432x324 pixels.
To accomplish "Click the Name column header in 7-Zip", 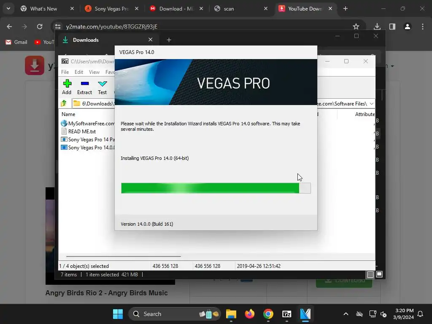I will pos(68,114).
